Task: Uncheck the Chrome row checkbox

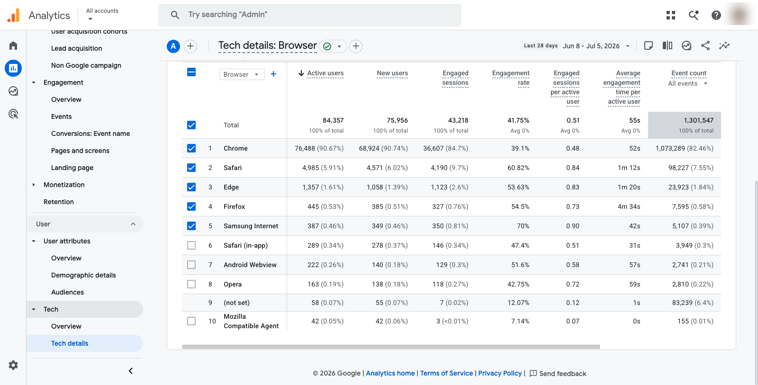Action: [191, 148]
